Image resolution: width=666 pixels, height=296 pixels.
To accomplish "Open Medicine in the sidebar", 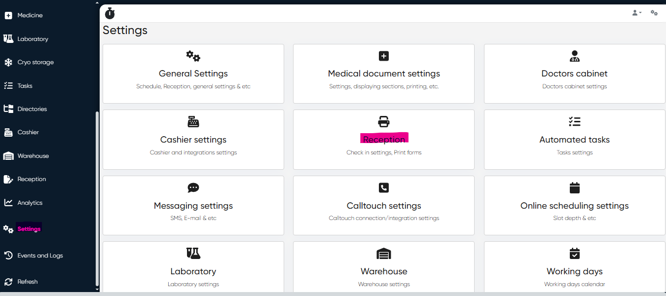I will coord(30,15).
